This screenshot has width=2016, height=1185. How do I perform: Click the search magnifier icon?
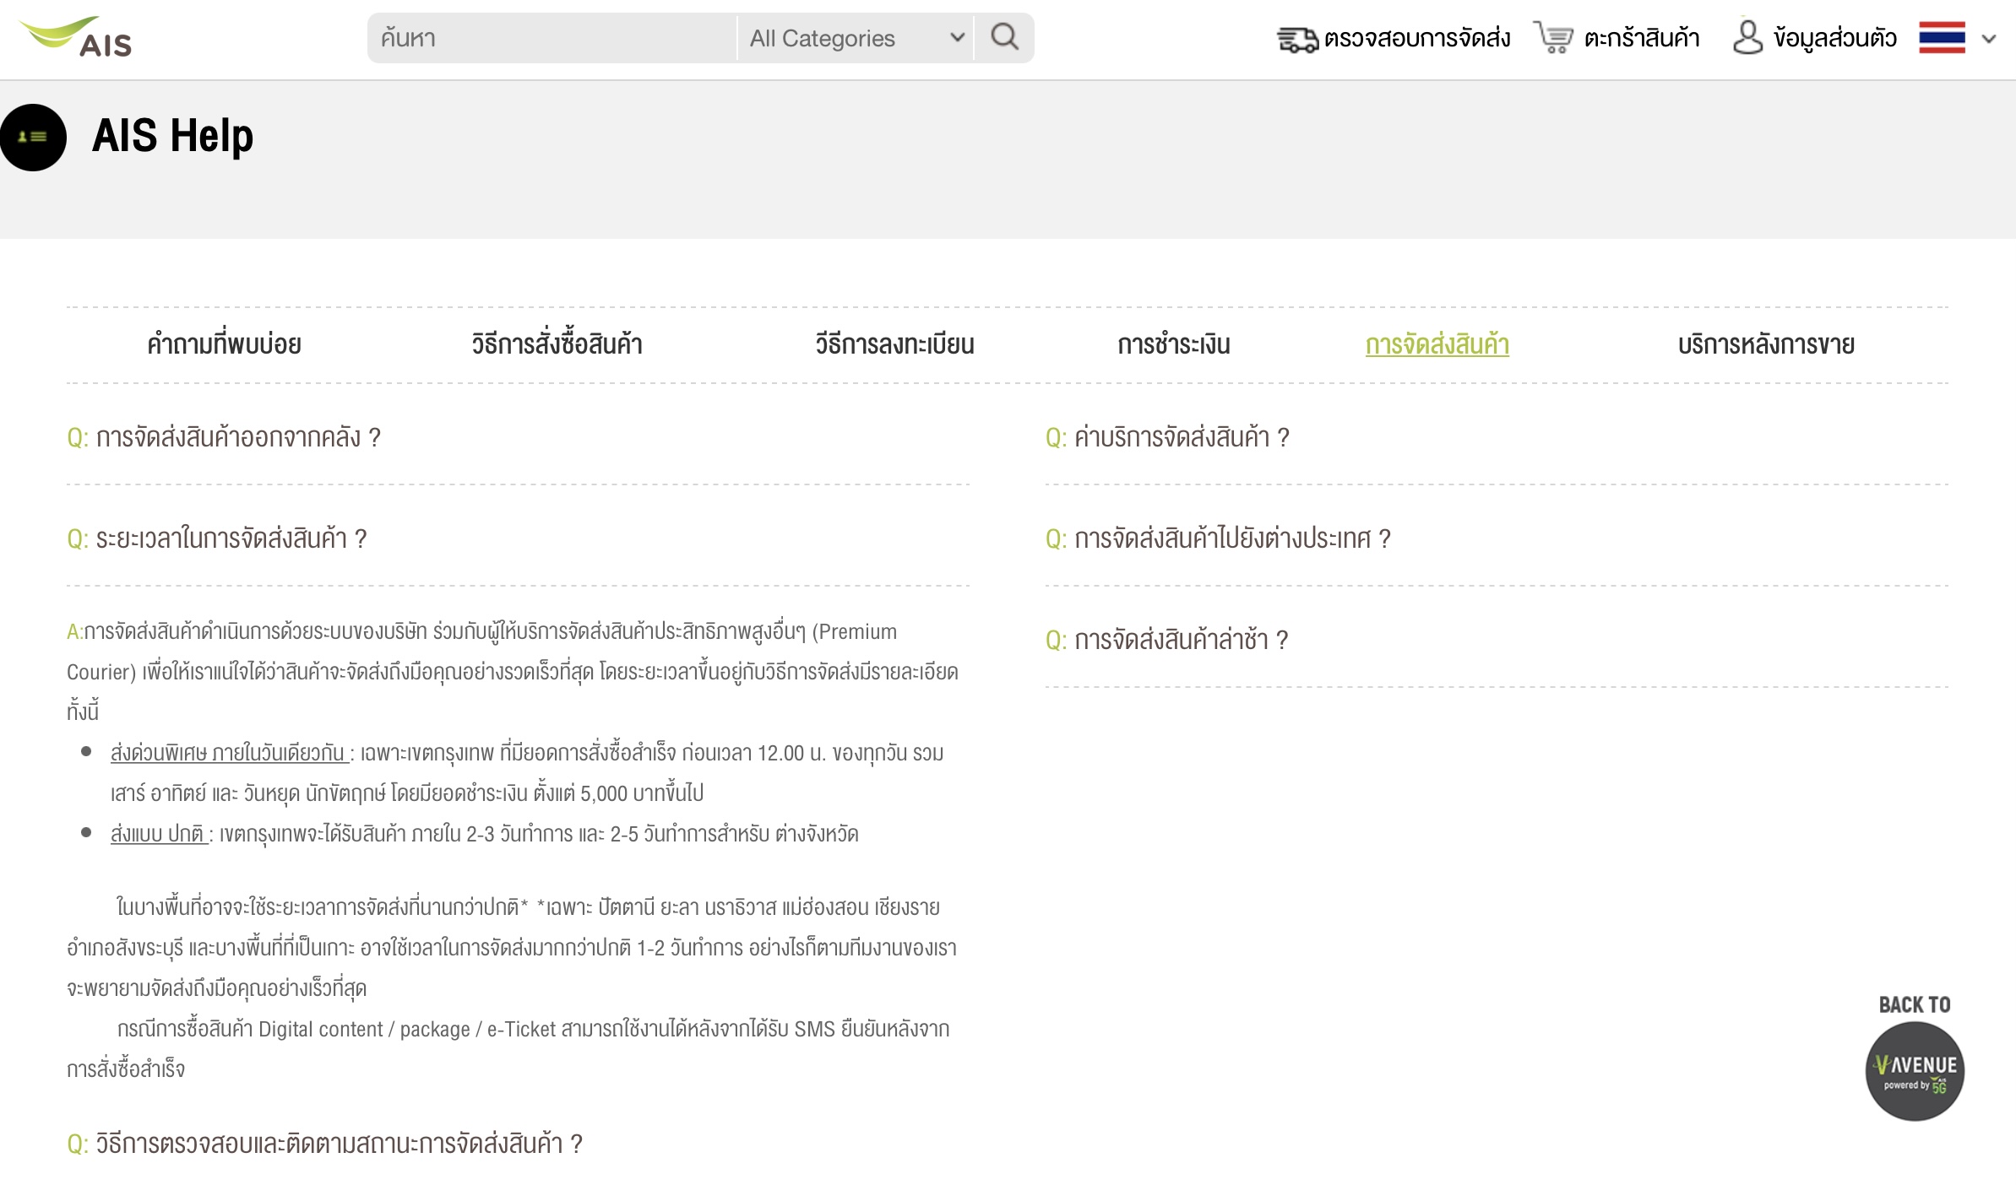pyautogui.click(x=1004, y=37)
